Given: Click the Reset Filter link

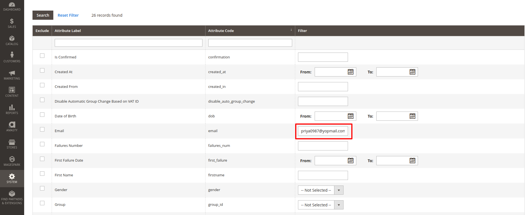Looking at the screenshot, I should pyautogui.click(x=68, y=15).
